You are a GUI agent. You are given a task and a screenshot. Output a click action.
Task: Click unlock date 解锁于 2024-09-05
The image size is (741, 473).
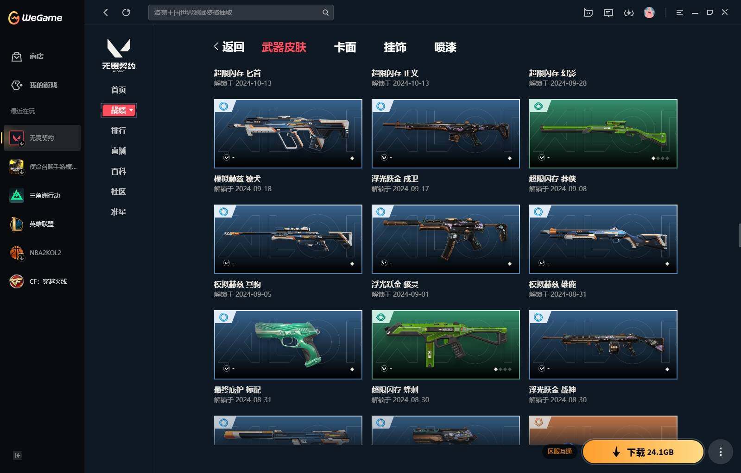243,294
